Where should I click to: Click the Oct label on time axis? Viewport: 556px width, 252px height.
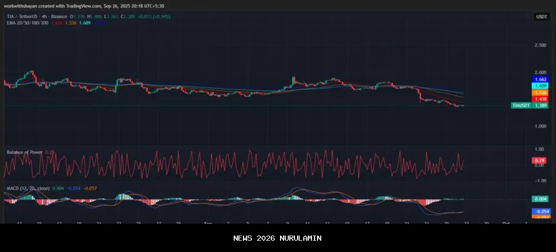coord(506,223)
